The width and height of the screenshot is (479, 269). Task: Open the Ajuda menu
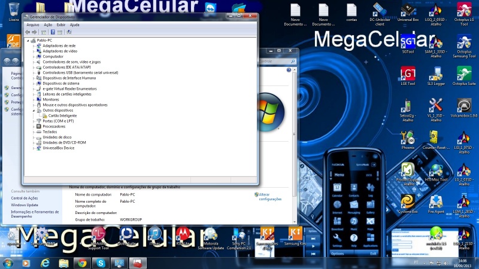click(74, 25)
